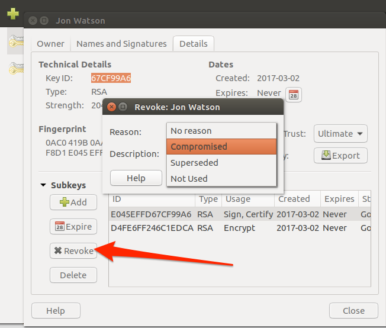Select subkey row D4FE6FF246C1EDCA

coord(240,228)
